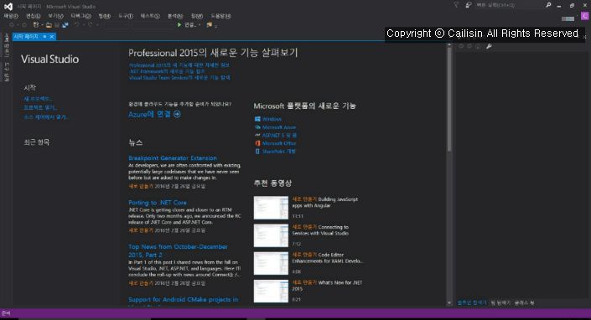Click 새 프로젝트 link under 시작
The width and height of the screenshot is (591, 320).
[38, 99]
